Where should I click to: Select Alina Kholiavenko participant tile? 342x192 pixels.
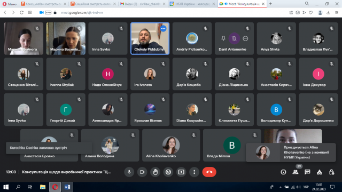[171, 145]
